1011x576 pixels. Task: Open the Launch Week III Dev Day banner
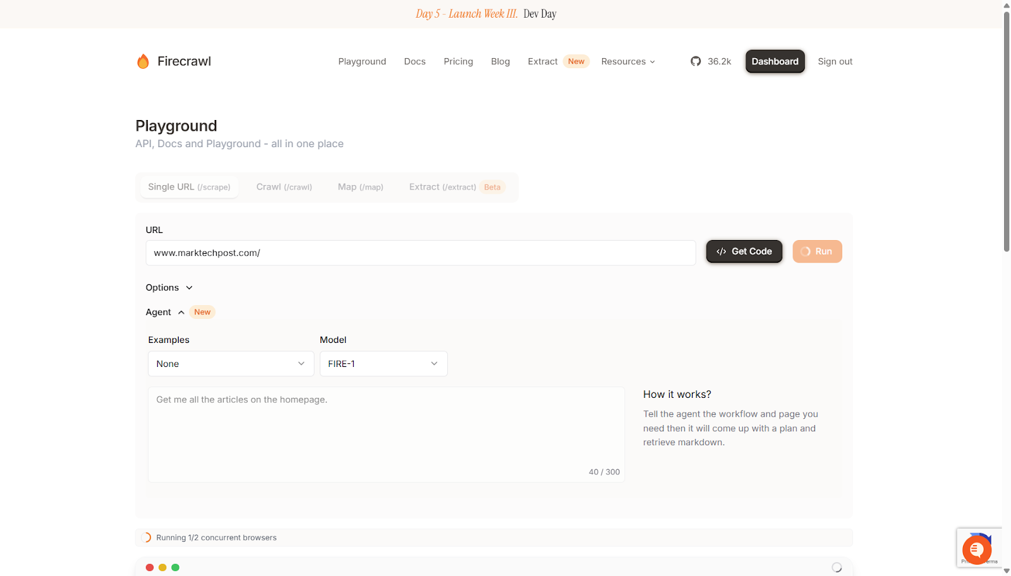[x=486, y=14]
